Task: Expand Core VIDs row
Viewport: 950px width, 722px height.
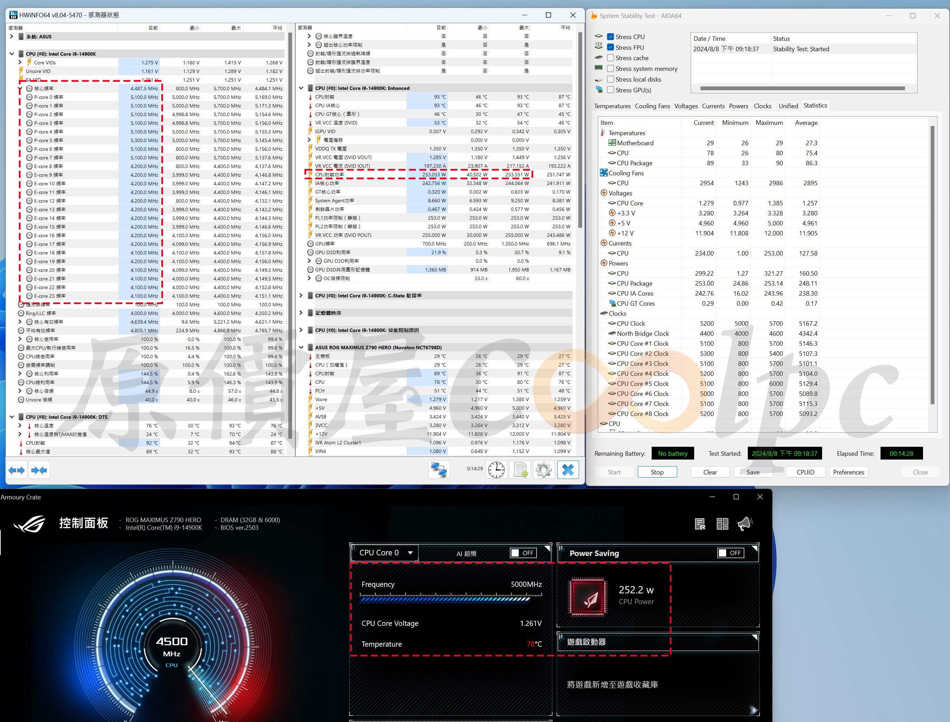Action: coord(20,62)
